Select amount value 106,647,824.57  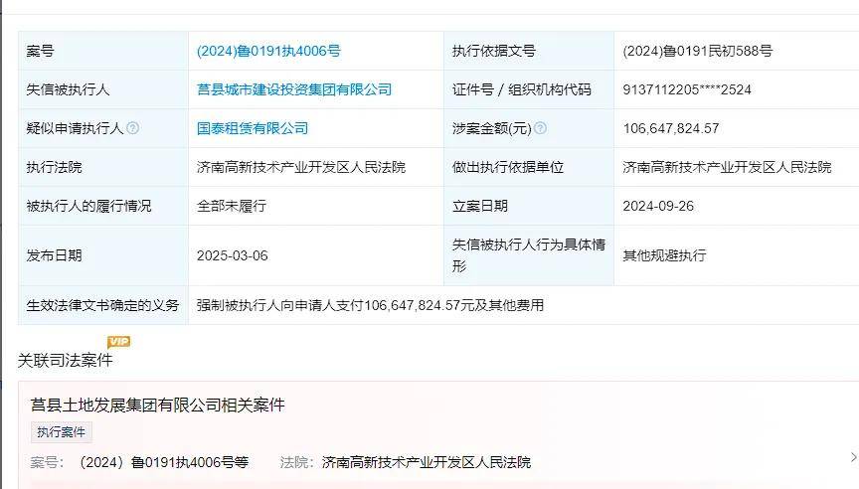coord(670,128)
